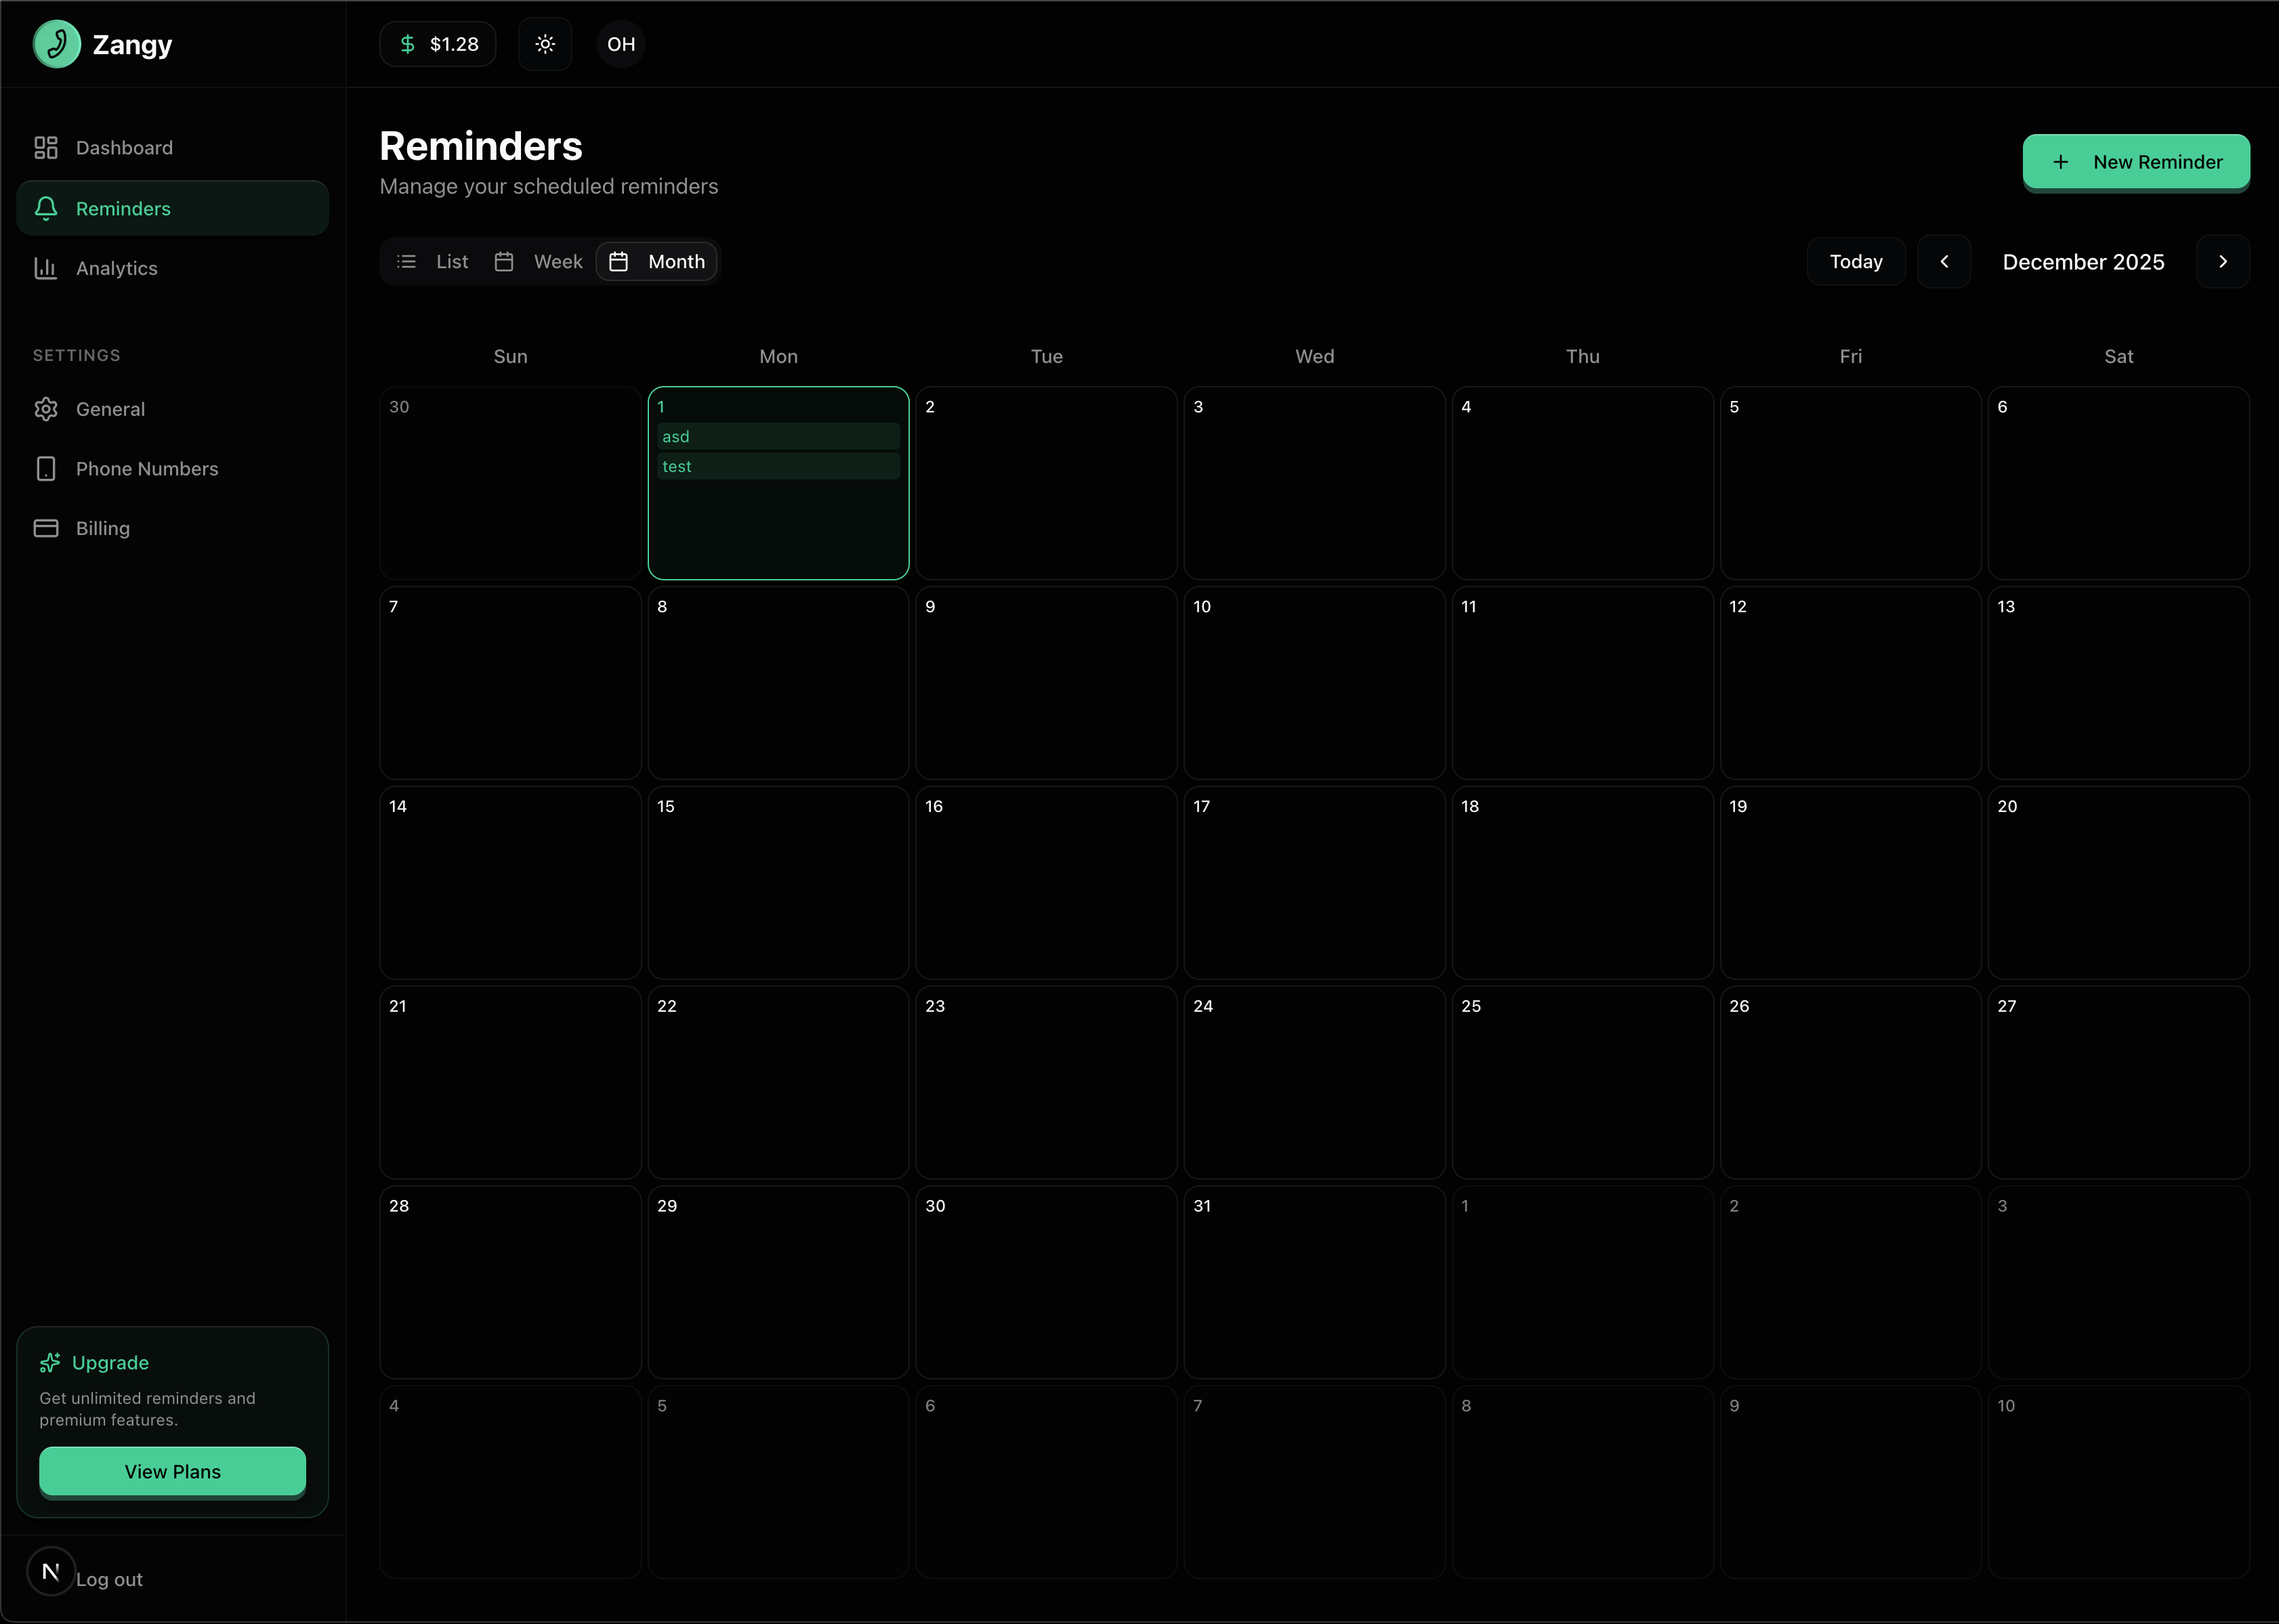2279x1624 pixels.
Task: Click the Reminders bell icon
Action: pos(46,208)
